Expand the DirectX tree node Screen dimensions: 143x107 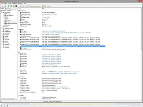click(x=2, y=38)
